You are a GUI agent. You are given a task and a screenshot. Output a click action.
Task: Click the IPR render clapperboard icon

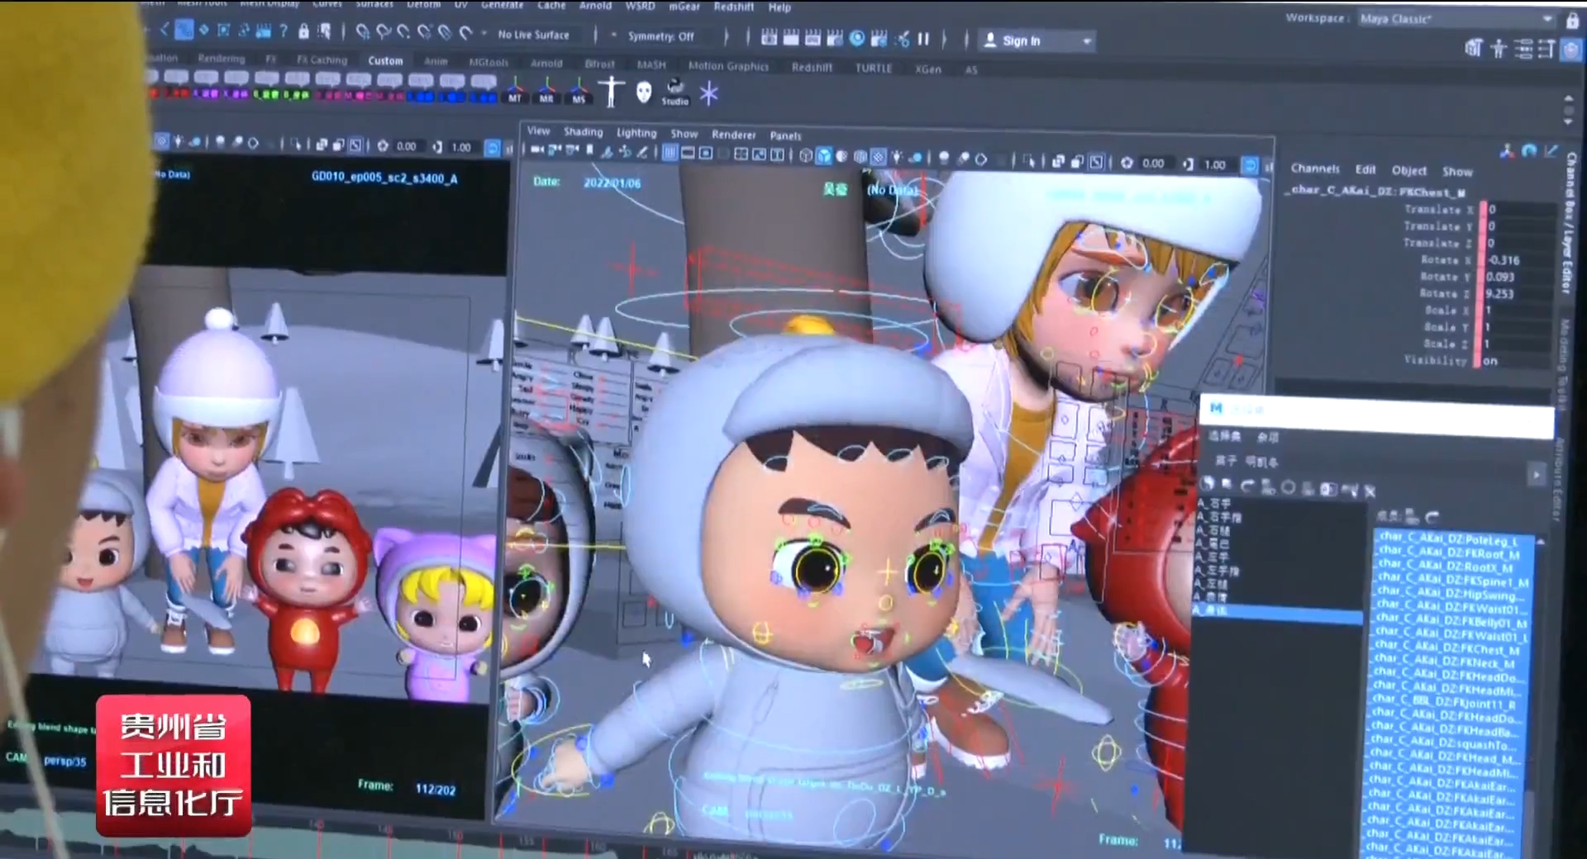point(813,37)
